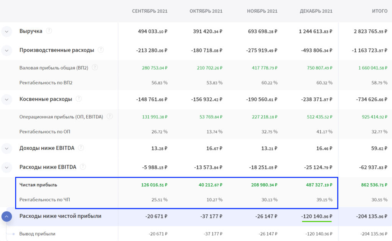Collapse Расходы ниже чистой прибыли section
The width and height of the screenshot is (392, 241).
pyautogui.click(x=7, y=217)
